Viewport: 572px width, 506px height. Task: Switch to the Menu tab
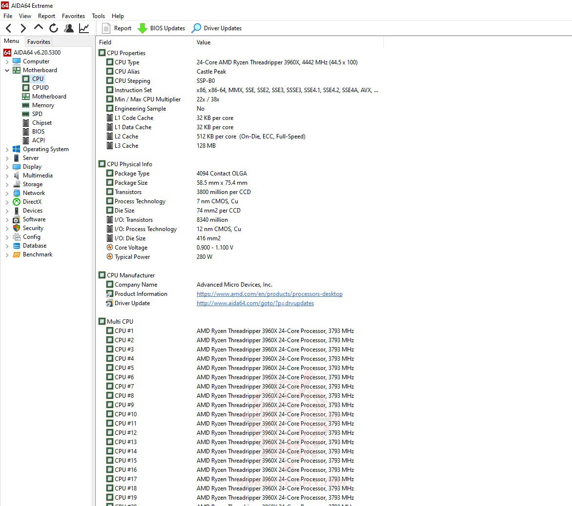tap(11, 41)
